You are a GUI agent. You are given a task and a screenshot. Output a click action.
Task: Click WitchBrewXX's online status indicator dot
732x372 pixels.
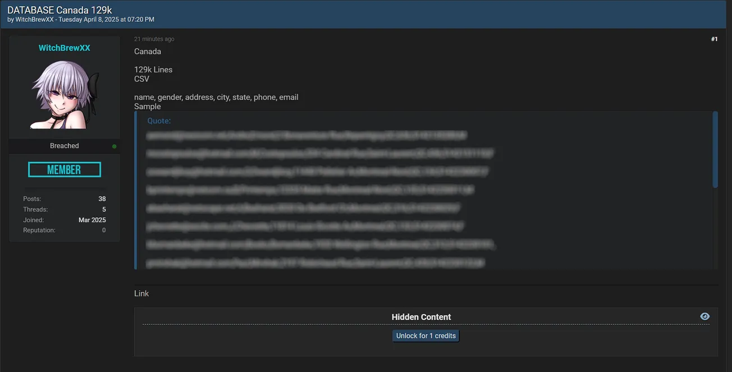(114, 145)
